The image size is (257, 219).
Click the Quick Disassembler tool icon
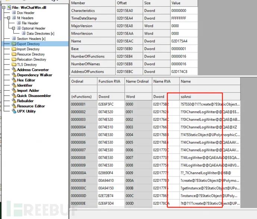point(14,96)
